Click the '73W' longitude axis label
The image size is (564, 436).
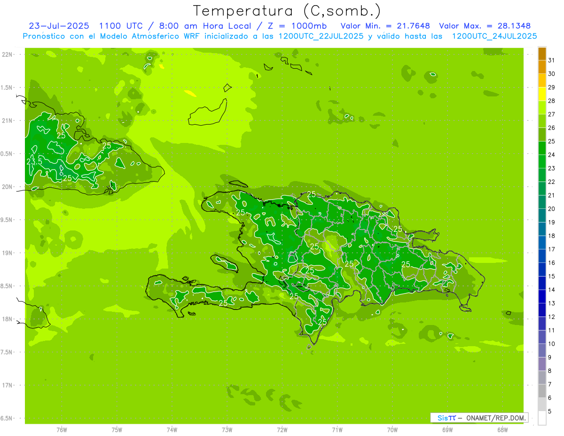point(227,429)
